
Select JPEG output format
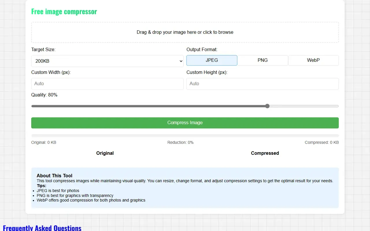pos(212,60)
